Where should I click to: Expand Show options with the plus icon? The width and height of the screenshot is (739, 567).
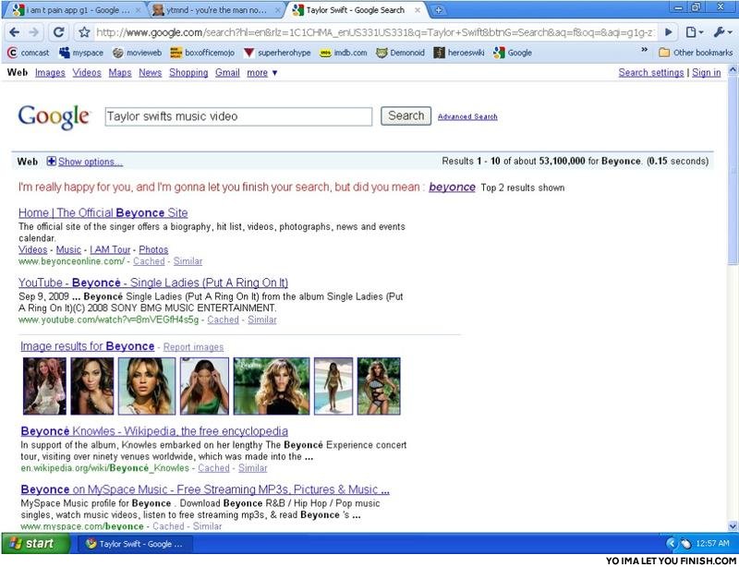tap(52, 162)
